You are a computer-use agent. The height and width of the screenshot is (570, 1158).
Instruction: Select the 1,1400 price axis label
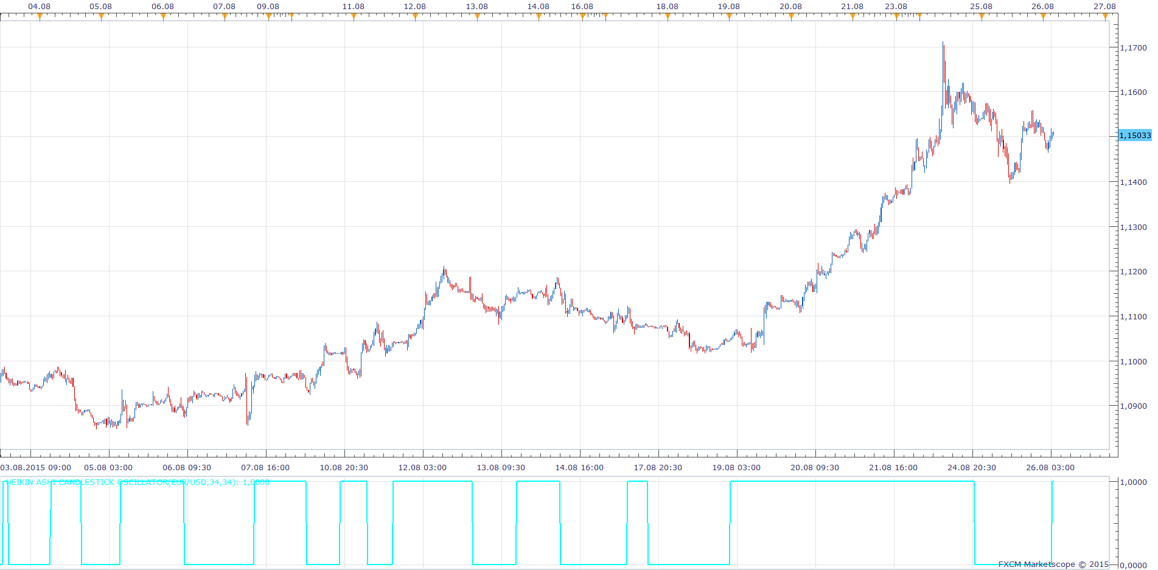click(1134, 182)
